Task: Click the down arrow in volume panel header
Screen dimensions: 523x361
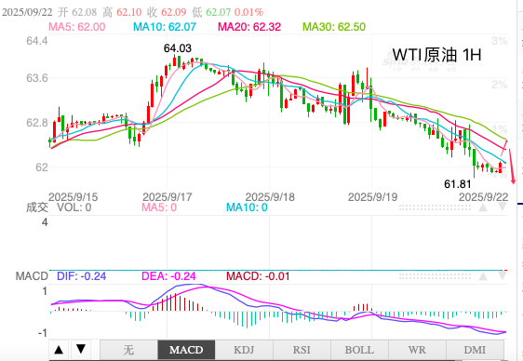Action: 503,207
